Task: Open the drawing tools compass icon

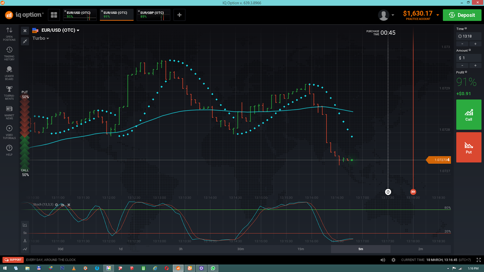Action: pos(25,241)
